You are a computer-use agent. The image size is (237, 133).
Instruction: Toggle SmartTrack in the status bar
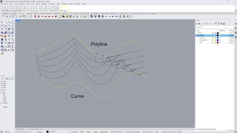pos(104,132)
